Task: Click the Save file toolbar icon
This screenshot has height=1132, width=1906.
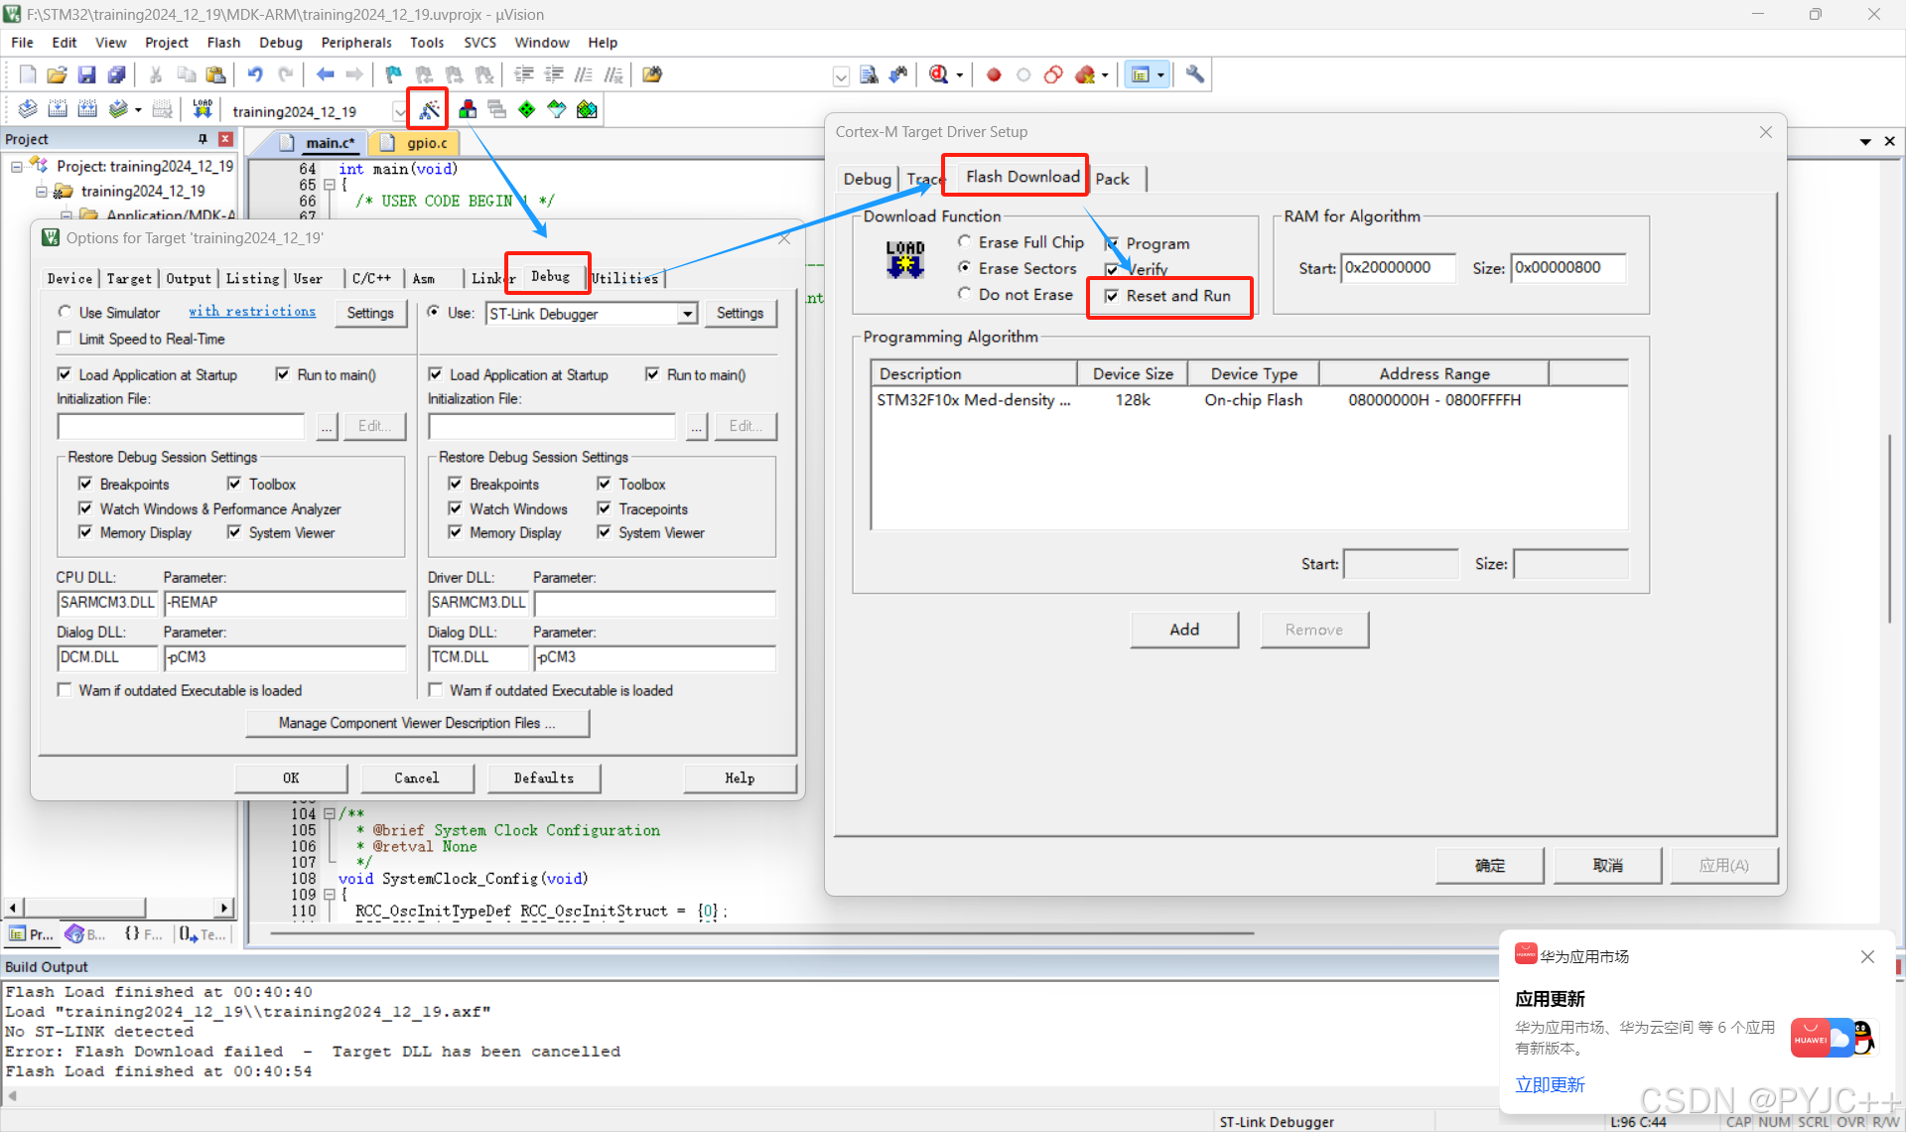Action: (x=86, y=74)
